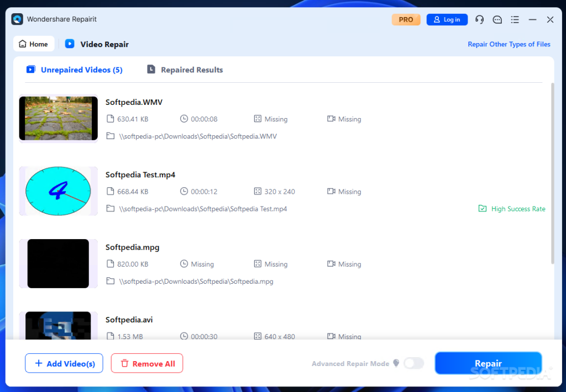Image resolution: width=566 pixels, height=392 pixels.
Task: Click the Softpedia.mpg file name
Action: tap(133, 247)
